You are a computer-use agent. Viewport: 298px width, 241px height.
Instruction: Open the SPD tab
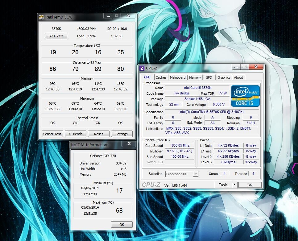[x=209, y=77]
